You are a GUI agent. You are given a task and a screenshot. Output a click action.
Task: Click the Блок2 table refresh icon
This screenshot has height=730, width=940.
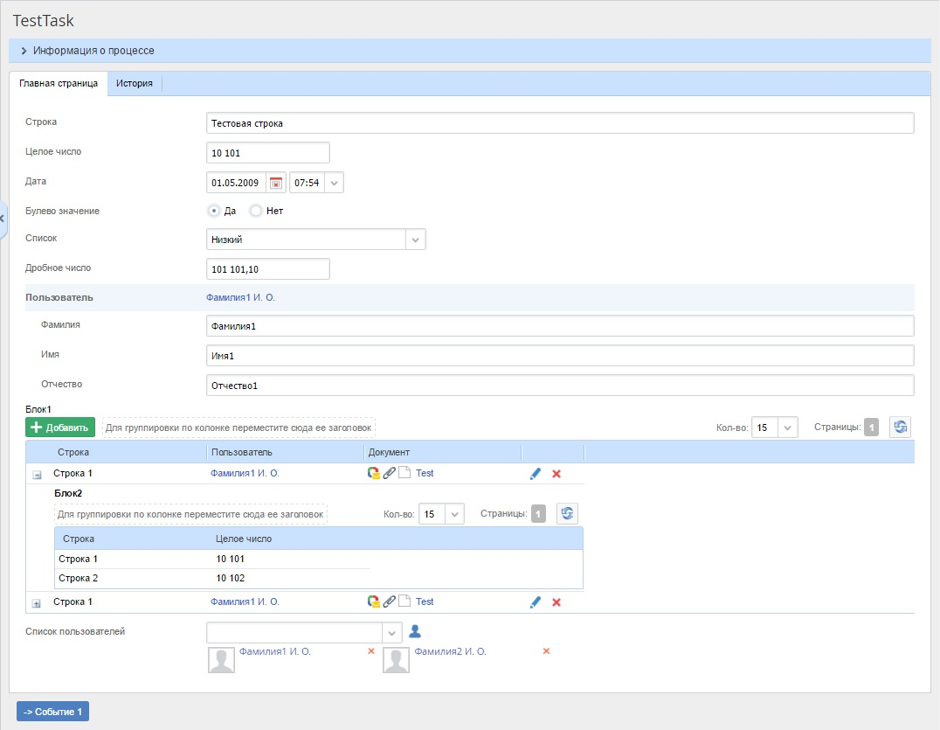tap(568, 514)
